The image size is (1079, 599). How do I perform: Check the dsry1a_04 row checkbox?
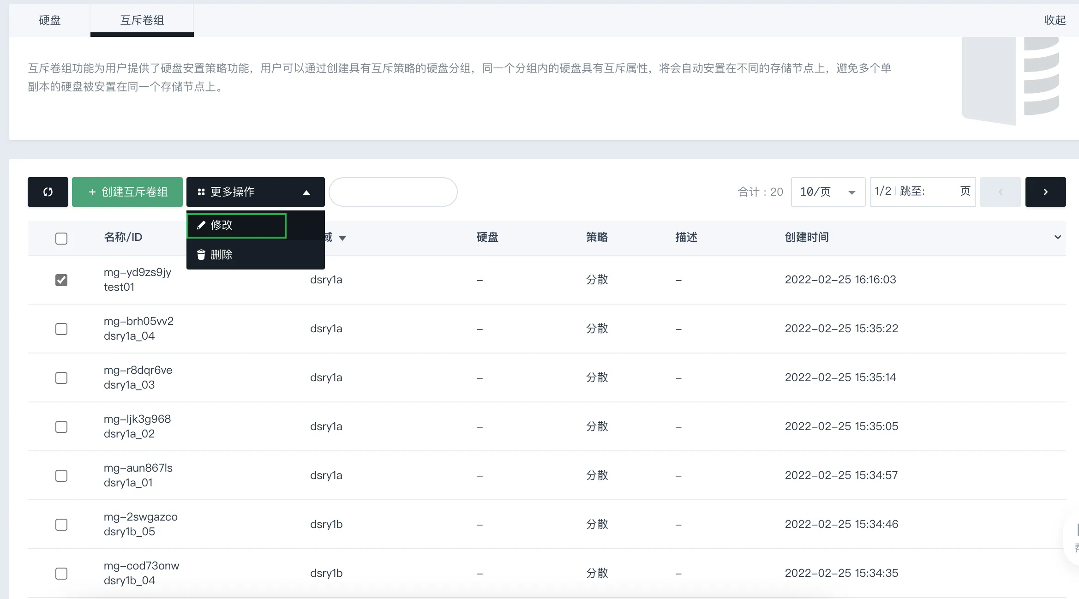[61, 329]
